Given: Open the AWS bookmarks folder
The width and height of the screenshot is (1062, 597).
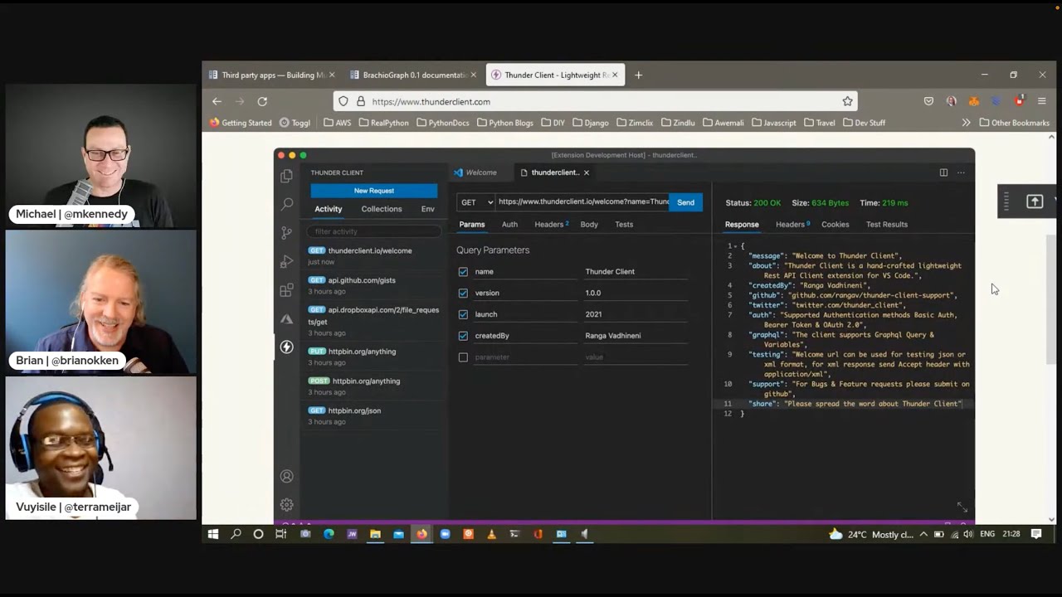Looking at the screenshot, I should click(338, 123).
